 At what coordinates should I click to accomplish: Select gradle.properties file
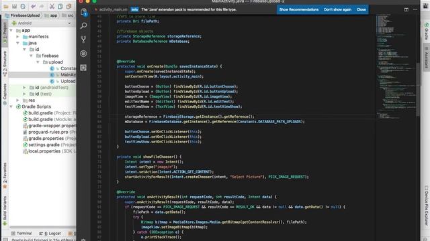pyautogui.click(x=49, y=139)
